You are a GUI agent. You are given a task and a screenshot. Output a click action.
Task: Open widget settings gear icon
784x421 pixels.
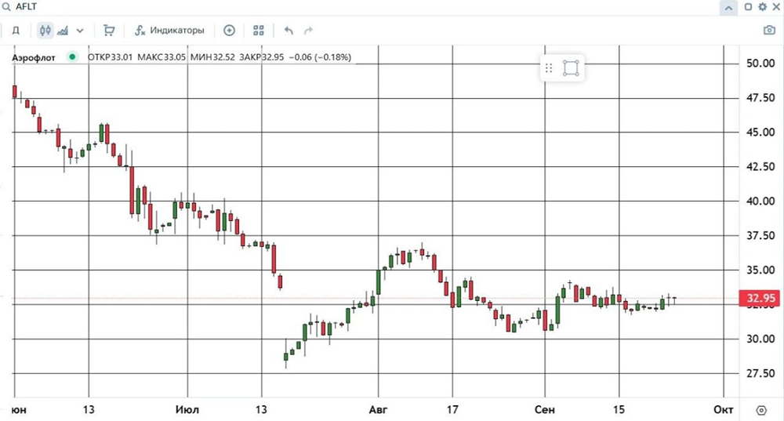pos(763,7)
